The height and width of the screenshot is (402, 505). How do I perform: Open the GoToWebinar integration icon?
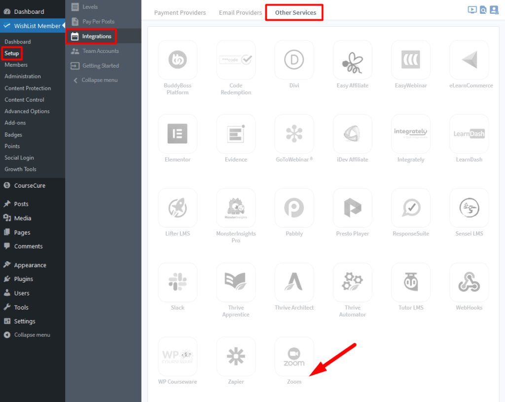coord(294,133)
